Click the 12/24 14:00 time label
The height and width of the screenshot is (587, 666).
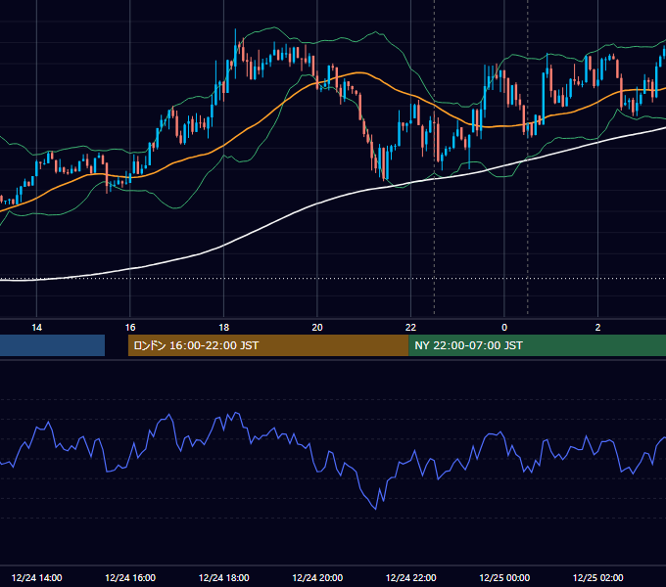[x=36, y=577]
